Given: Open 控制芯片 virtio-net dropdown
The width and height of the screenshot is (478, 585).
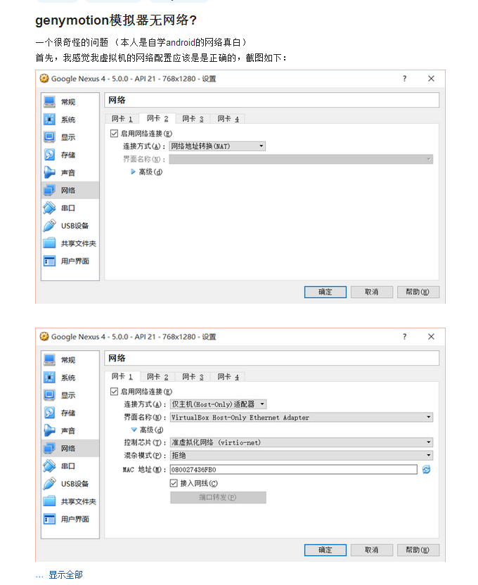Looking at the screenshot, I should pos(302,442).
